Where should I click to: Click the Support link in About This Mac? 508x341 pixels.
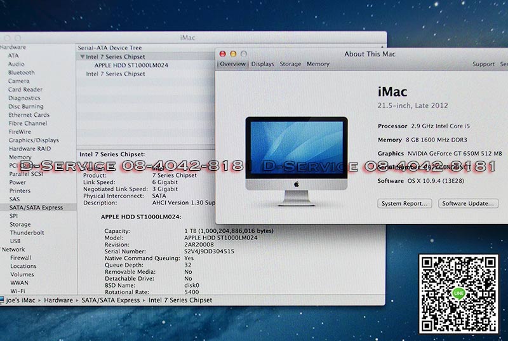pos(483,64)
